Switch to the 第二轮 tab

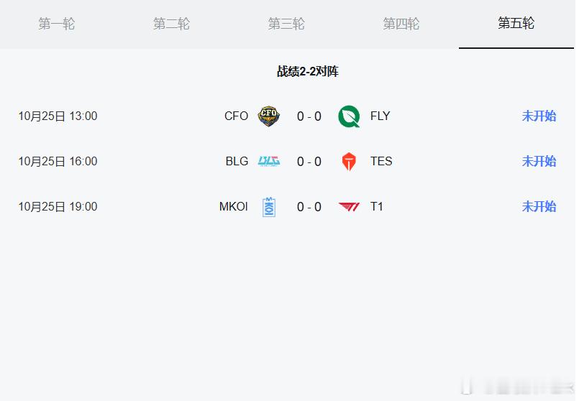coord(171,24)
